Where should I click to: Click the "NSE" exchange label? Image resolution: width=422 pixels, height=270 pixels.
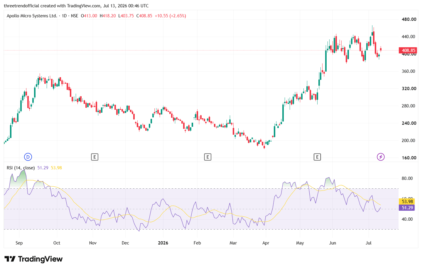(x=75, y=16)
